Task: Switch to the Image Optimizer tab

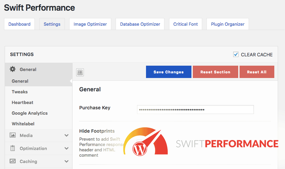Action: [90, 24]
